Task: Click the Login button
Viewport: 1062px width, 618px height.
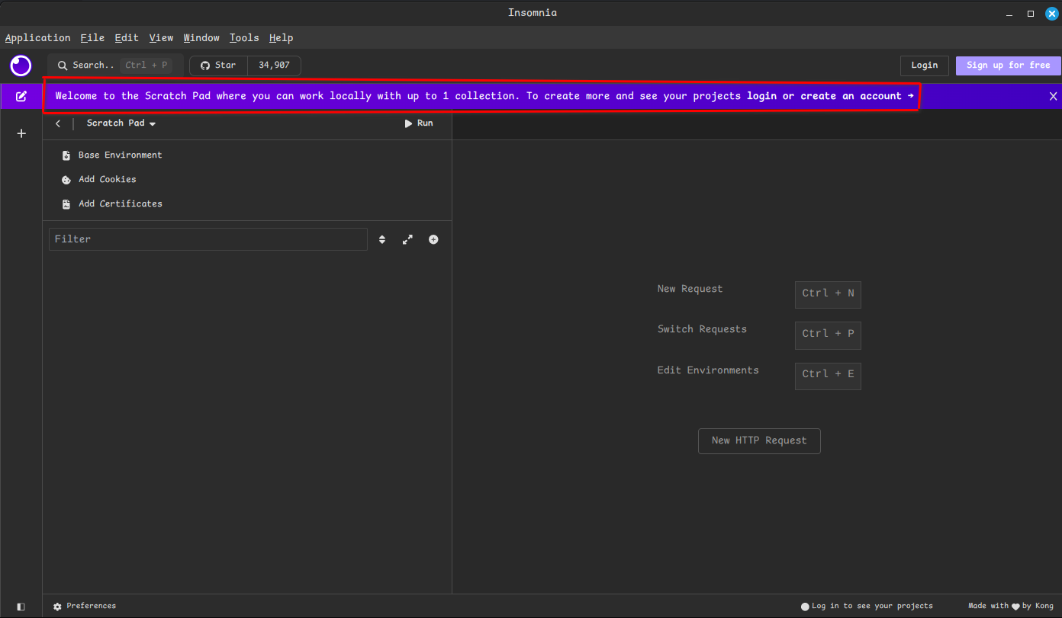Action: point(925,66)
